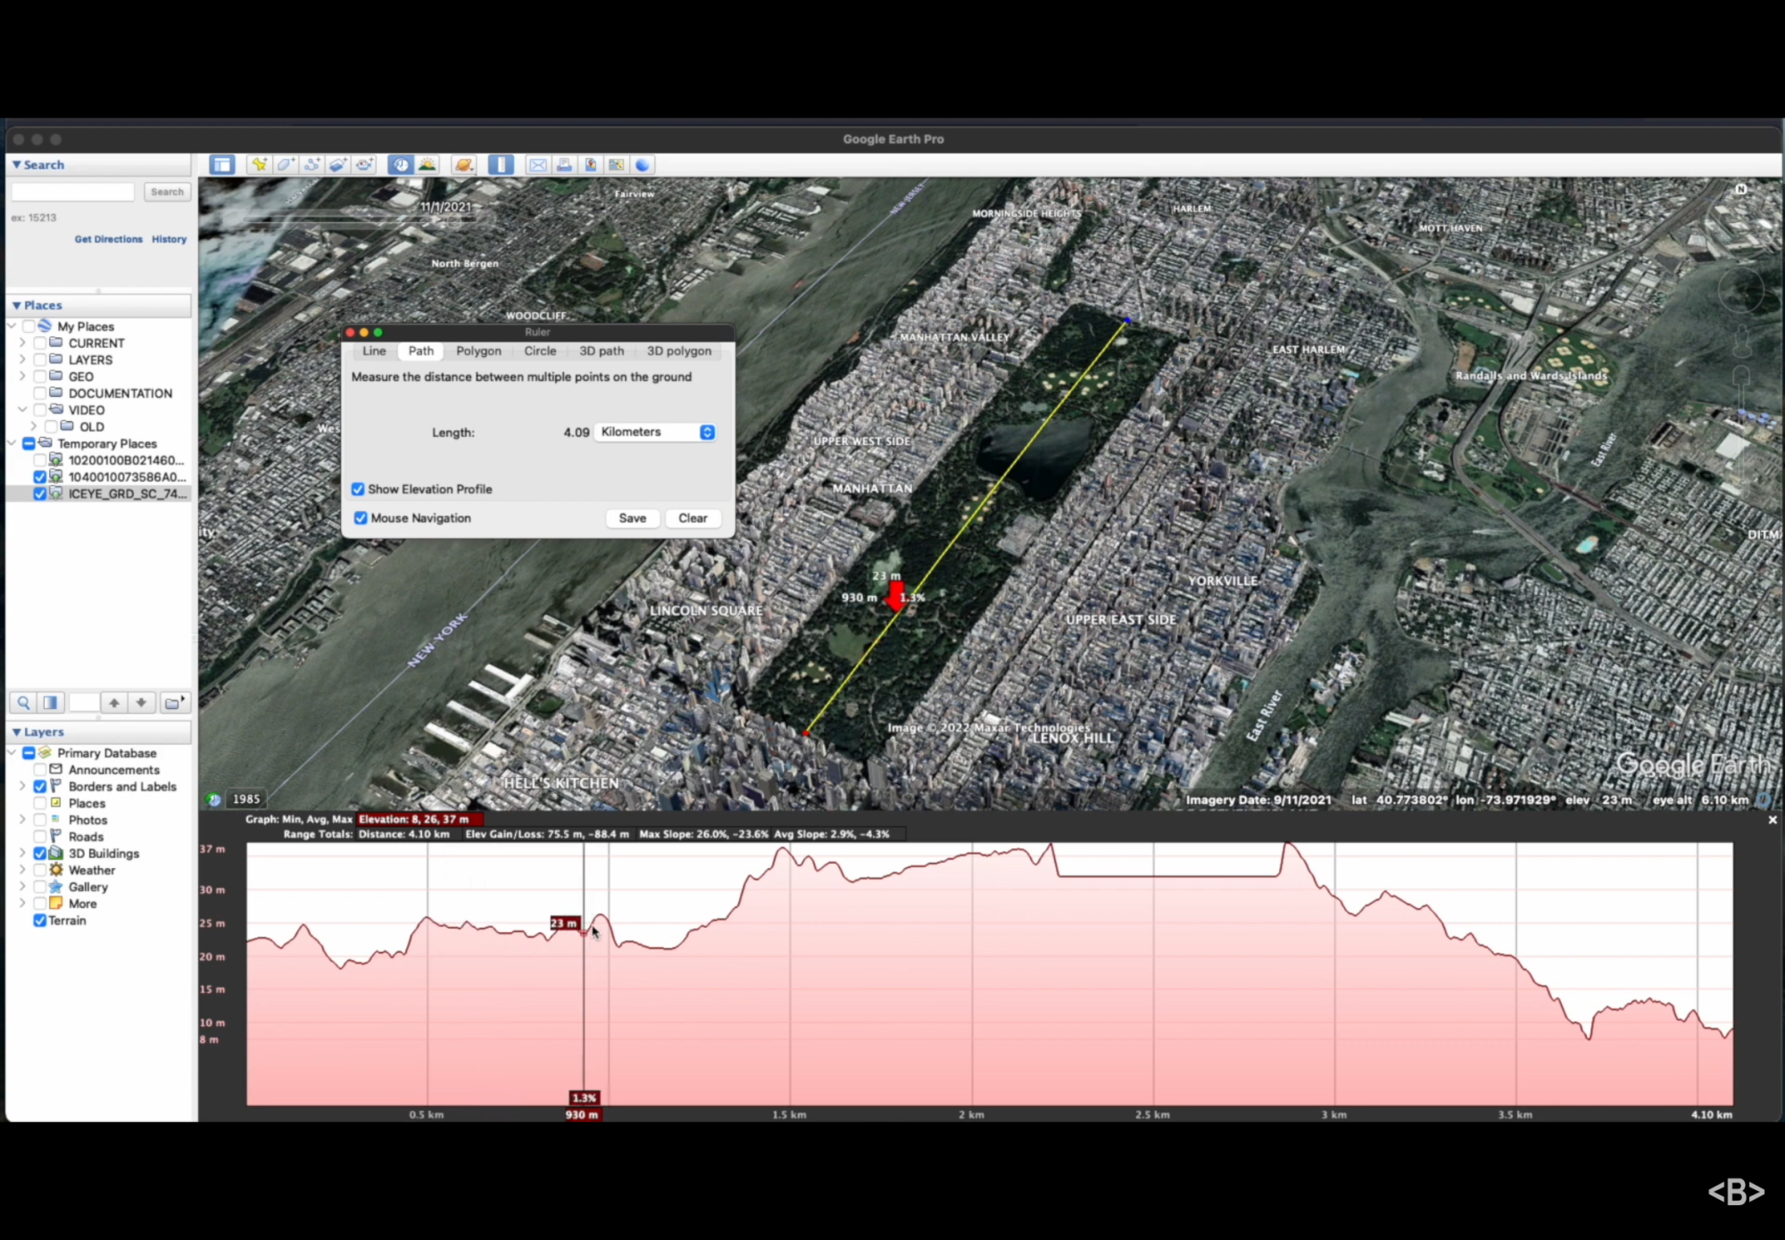Move the selected place down with arrow
This screenshot has height=1240, width=1785.
141,703
